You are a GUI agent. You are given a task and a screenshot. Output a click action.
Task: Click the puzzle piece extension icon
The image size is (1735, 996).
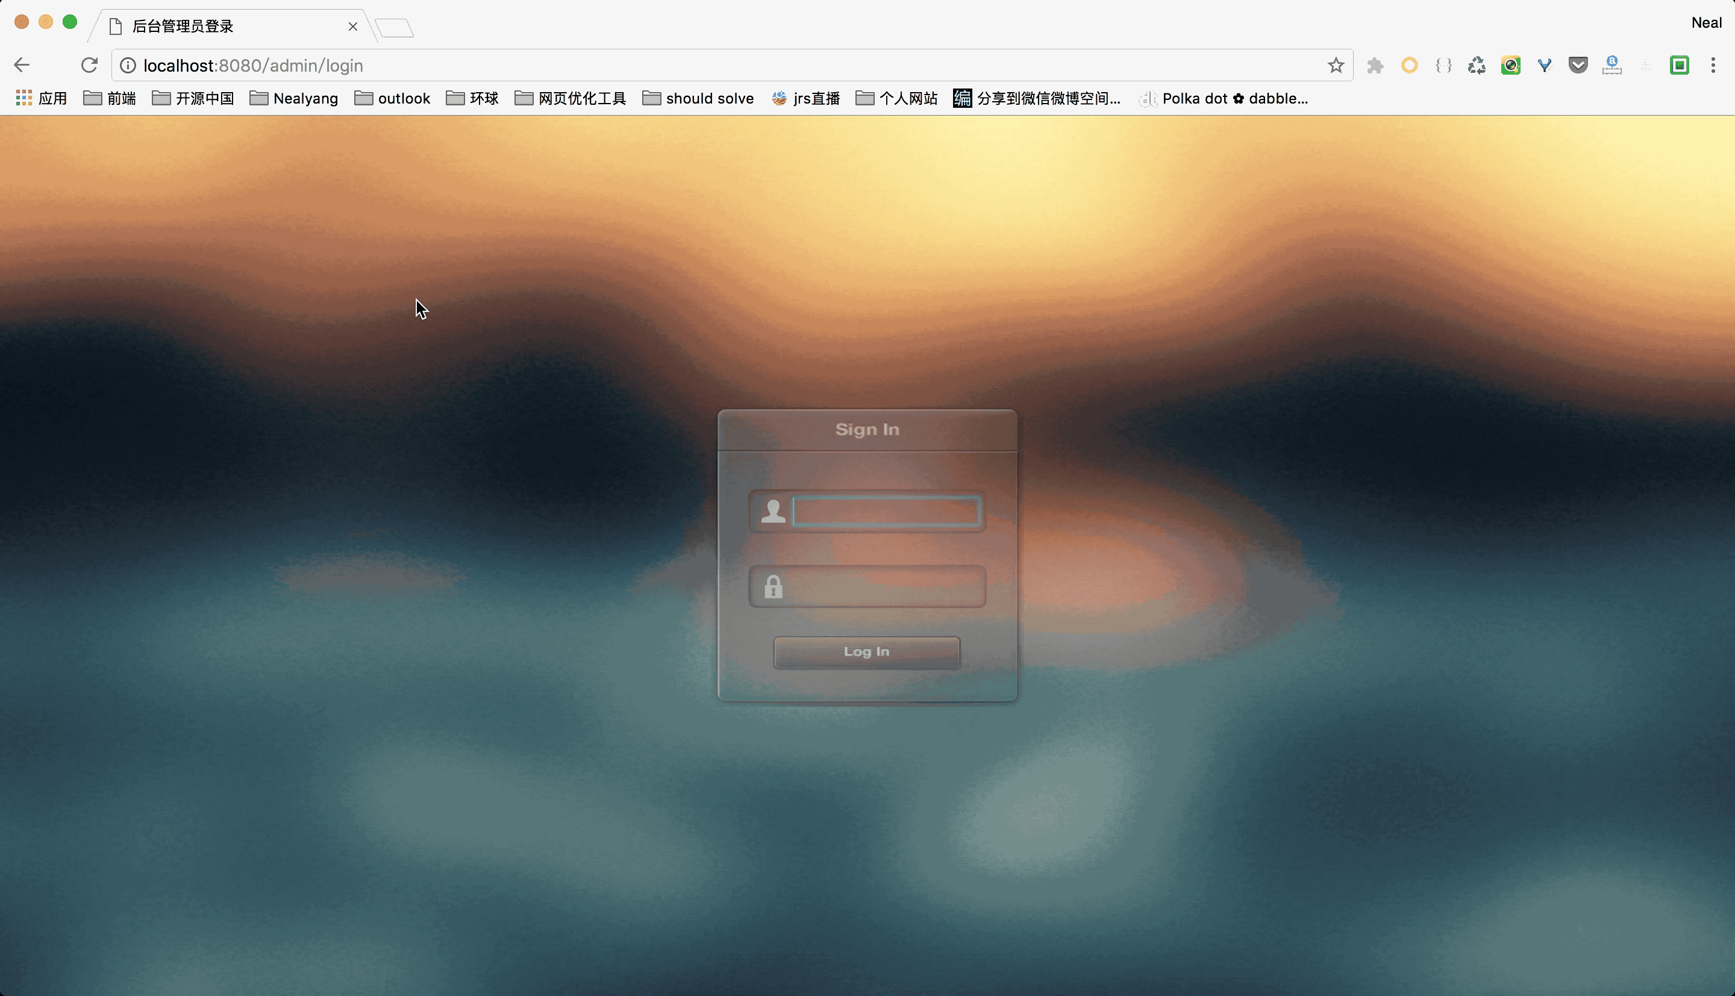coord(1375,66)
